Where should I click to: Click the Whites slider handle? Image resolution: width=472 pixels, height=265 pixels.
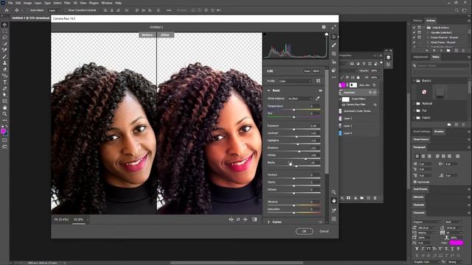(305, 159)
